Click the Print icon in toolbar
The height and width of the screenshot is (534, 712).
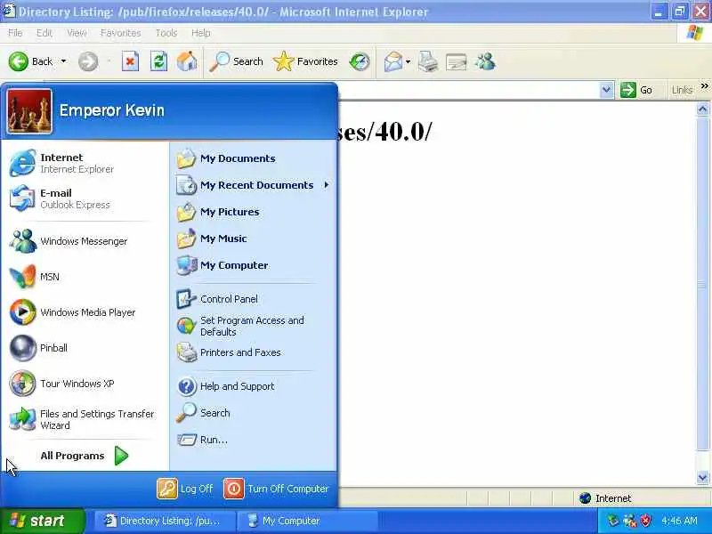pos(428,61)
